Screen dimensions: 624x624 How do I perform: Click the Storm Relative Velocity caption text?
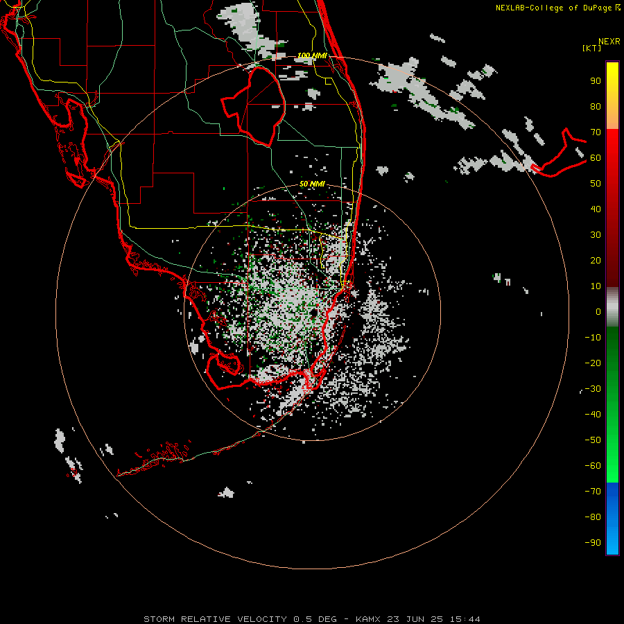pos(311,619)
